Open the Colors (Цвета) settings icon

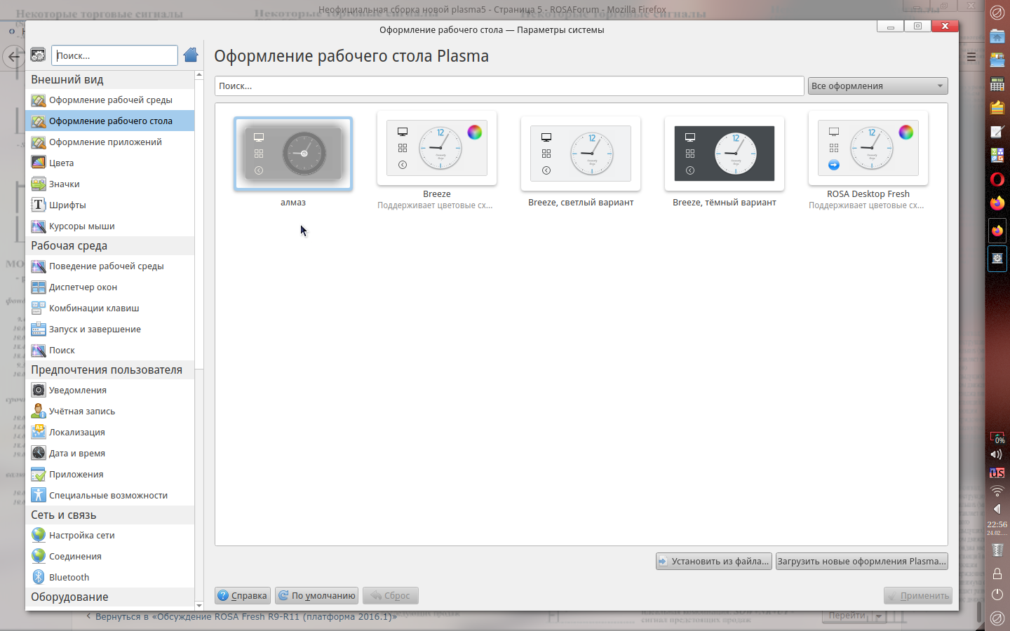[x=39, y=163]
